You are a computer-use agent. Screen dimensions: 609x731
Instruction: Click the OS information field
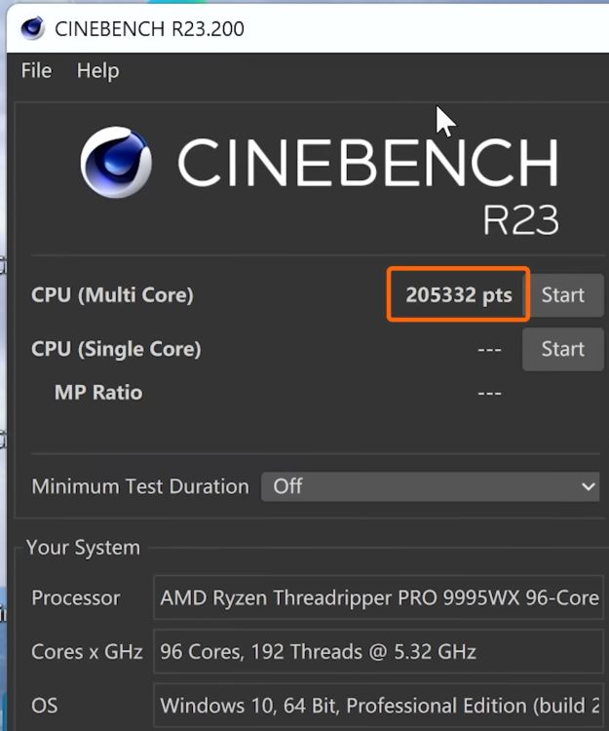point(379,705)
